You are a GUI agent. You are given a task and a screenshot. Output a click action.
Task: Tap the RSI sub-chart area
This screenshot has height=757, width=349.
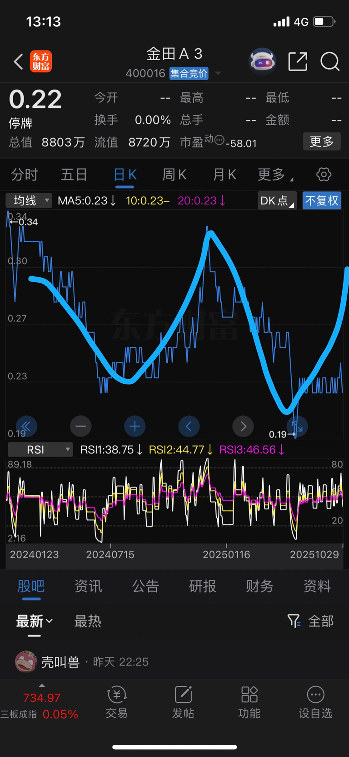(x=174, y=501)
